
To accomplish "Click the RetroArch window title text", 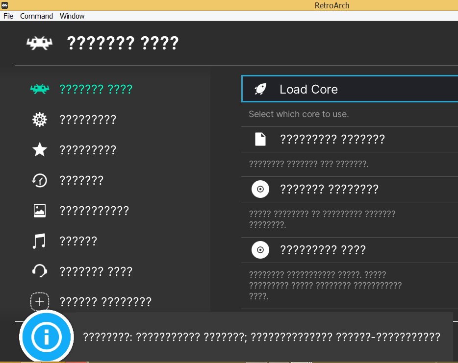I will pos(332,5).
